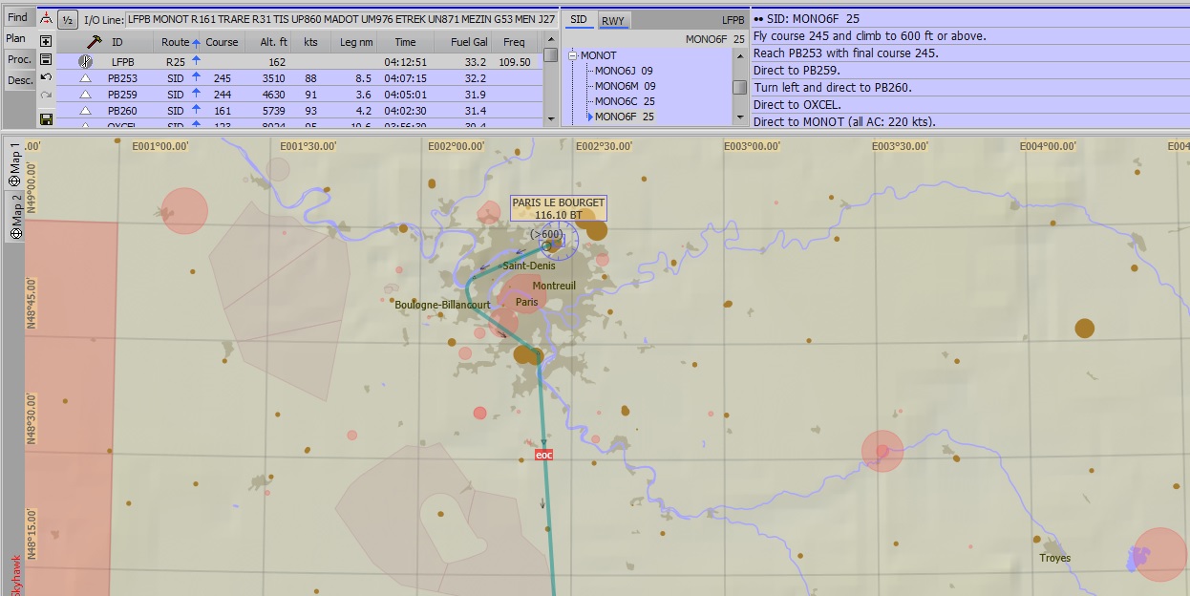
Task: Click 'Turn left and direct to PB260.' line
Action: click(832, 88)
